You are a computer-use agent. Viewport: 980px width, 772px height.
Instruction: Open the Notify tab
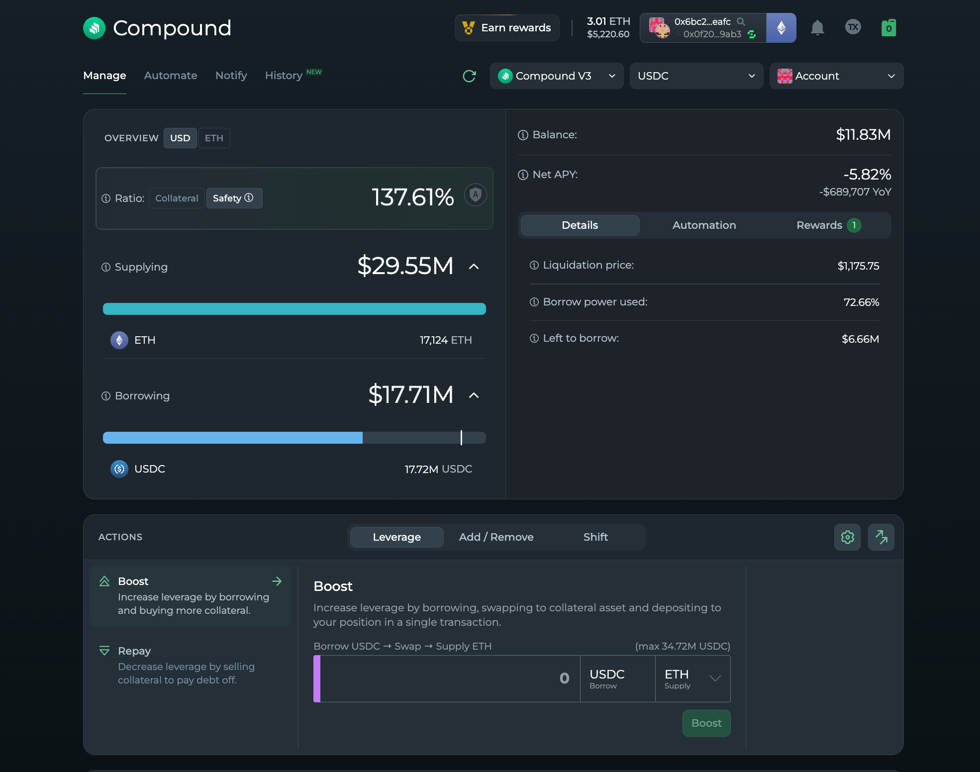tap(231, 76)
